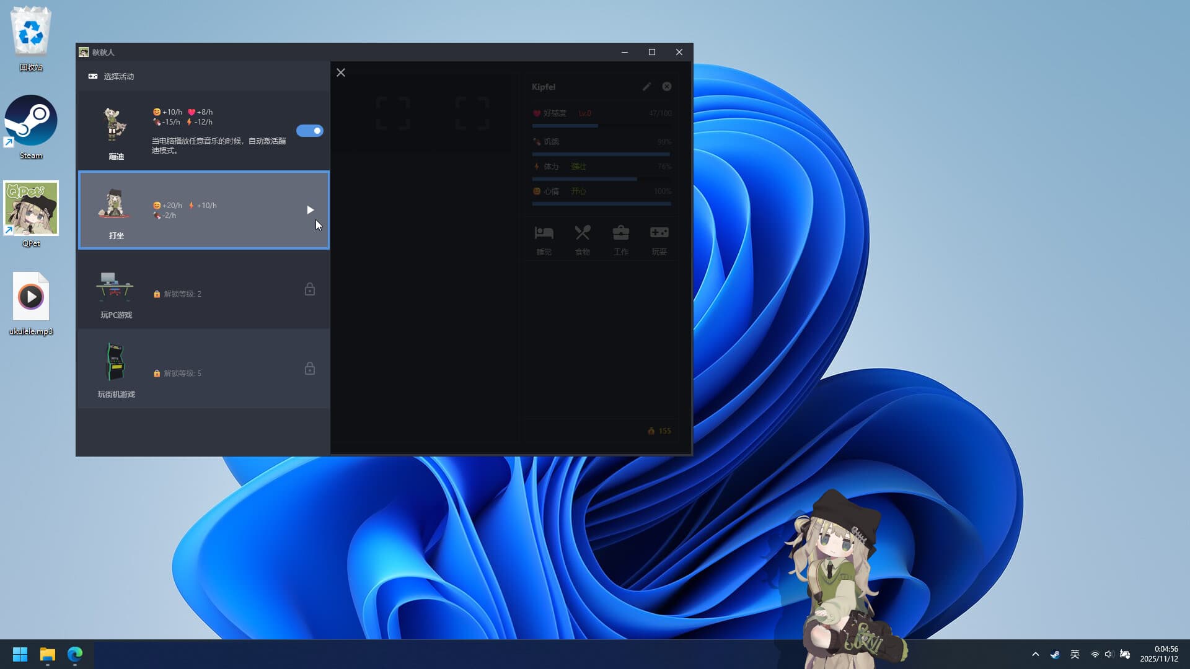Screen dimensions: 1190x669
Task: Select the 睡觉 sleep action icon
Action: point(544,233)
